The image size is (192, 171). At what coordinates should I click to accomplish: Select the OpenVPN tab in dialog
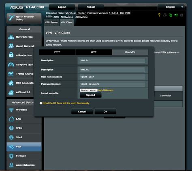click(x=130, y=52)
